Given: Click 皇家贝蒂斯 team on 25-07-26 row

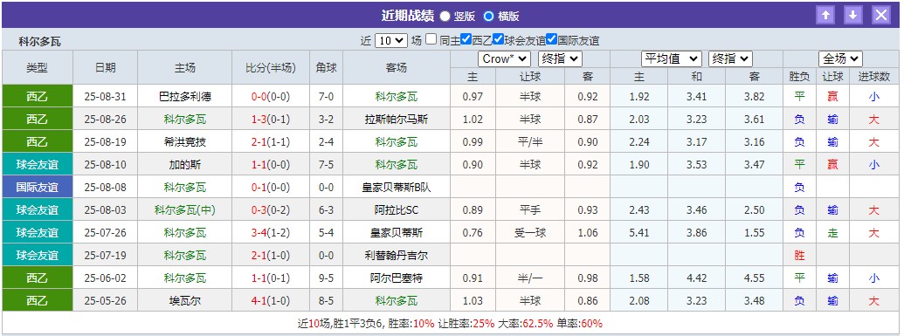Looking at the screenshot, I should (396, 233).
